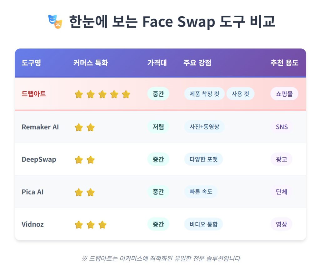Click the 비디오 통합 tag
The width and height of the screenshot is (320, 276).
[203, 224]
